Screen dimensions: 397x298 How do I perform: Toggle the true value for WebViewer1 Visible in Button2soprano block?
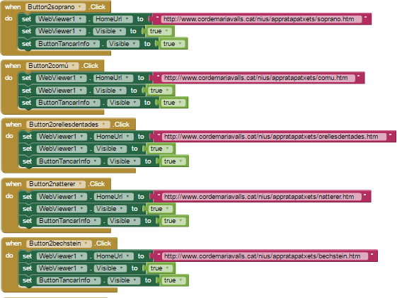click(159, 31)
